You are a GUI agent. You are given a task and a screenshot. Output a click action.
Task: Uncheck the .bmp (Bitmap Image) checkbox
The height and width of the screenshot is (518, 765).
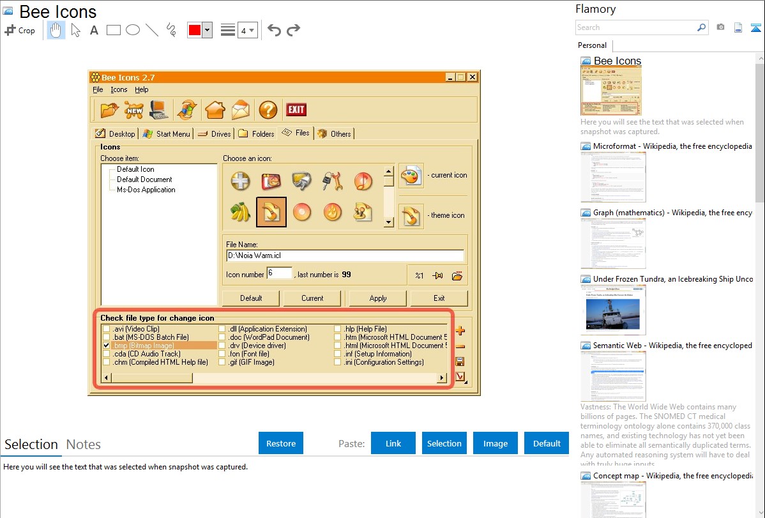point(107,346)
